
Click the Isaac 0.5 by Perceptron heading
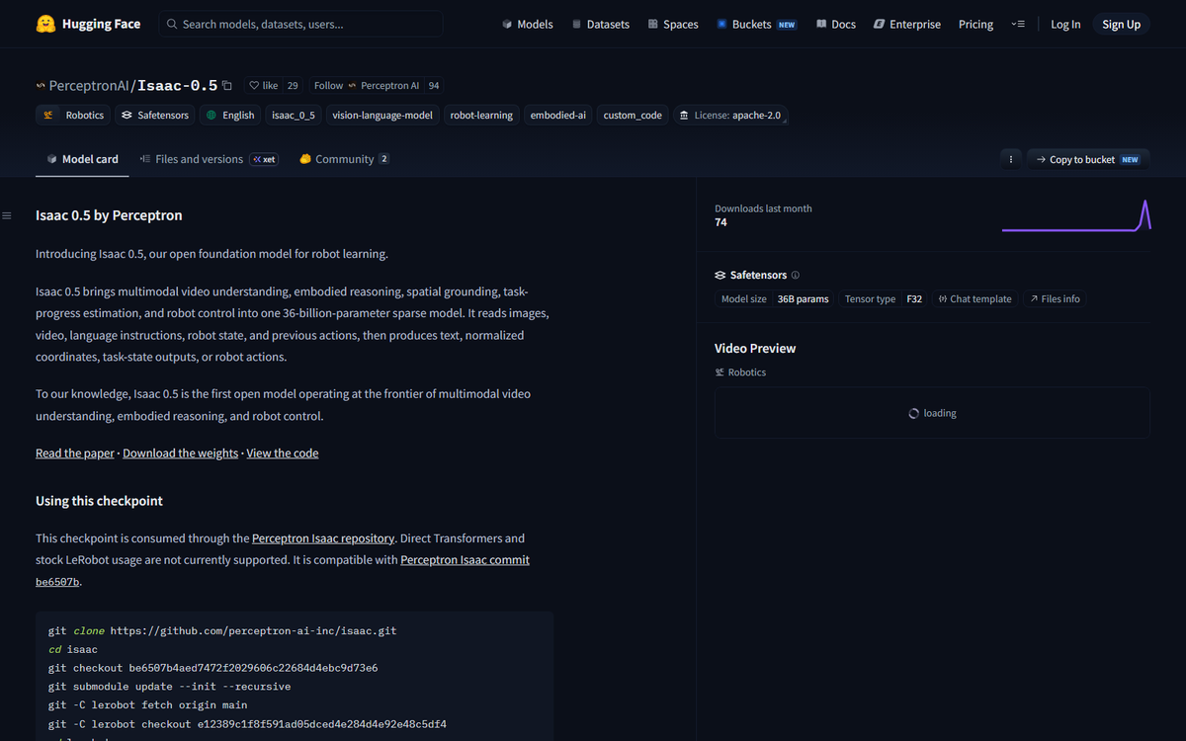click(x=109, y=215)
